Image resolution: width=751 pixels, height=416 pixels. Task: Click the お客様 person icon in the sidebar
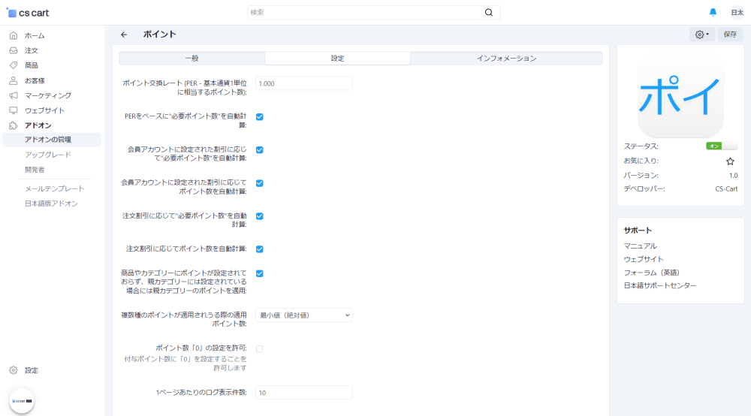(14, 80)
